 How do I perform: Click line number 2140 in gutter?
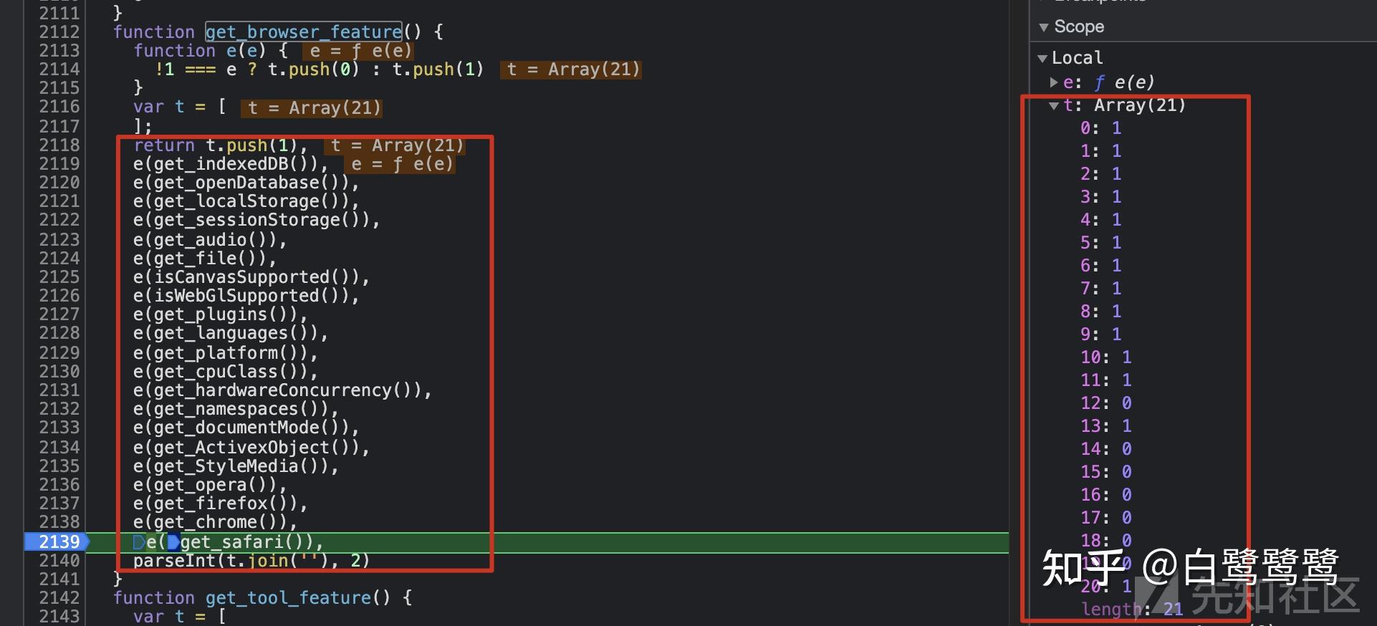pyautogui.click(x=59, y=560)
